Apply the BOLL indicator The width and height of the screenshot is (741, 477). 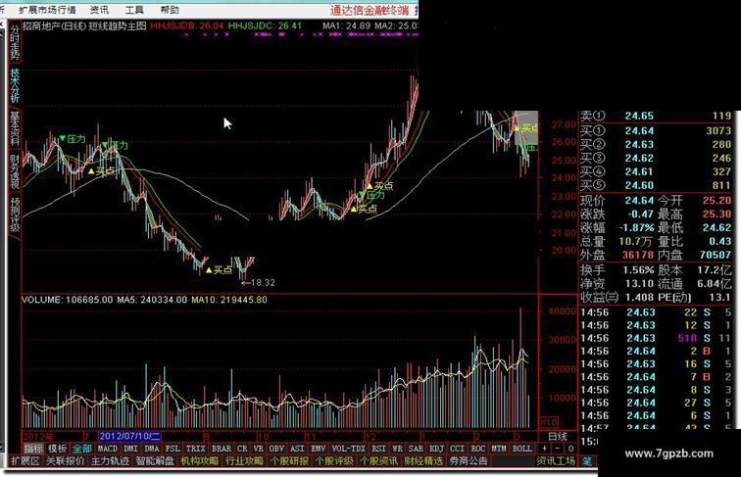[x=522, y=449]
